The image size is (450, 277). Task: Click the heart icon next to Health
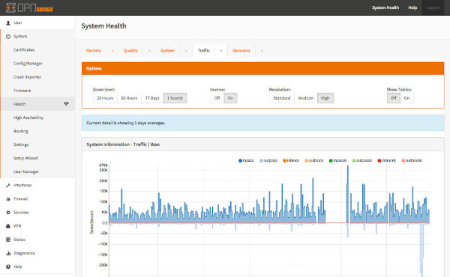[x=66, y=104]
